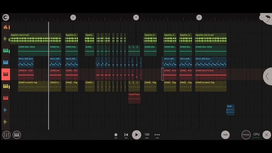Click the first round timeline marker
The width and height of the screenshot is (272, 153).
[73, 17]
